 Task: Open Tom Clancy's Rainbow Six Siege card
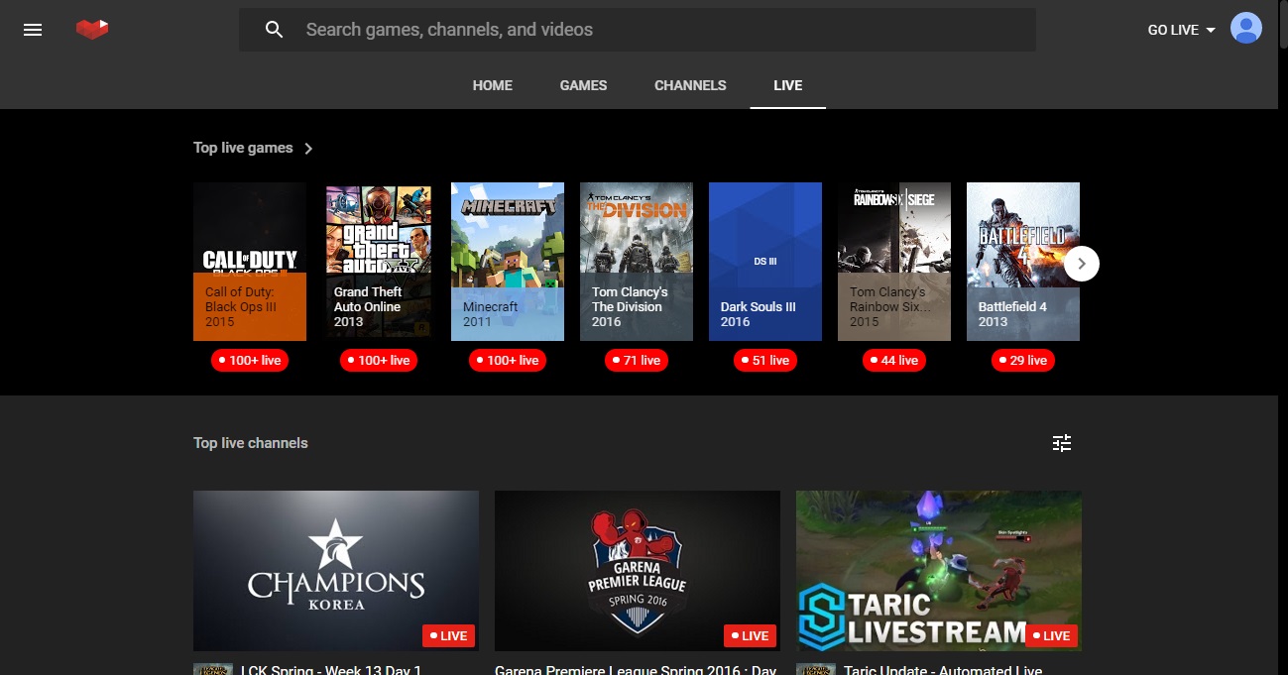[894, 262]
